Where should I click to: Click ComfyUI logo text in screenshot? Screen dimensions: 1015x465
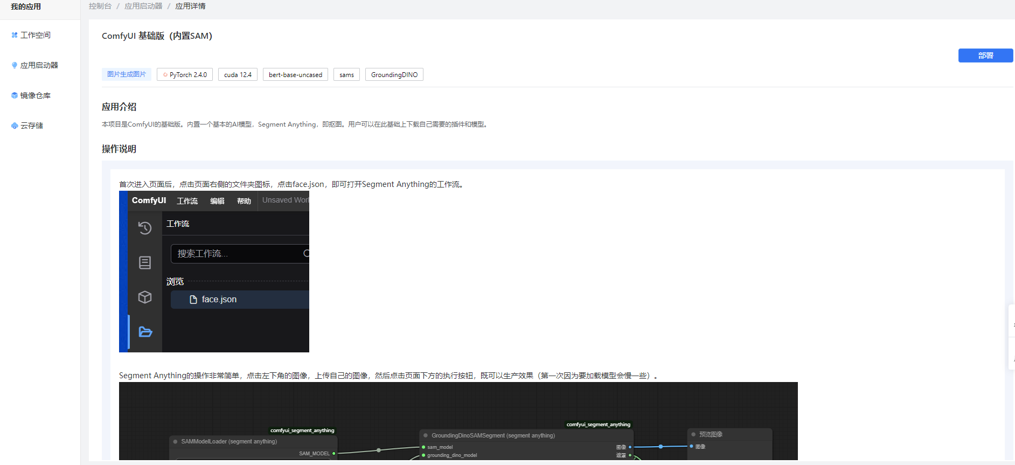click(x=149, y=200)
